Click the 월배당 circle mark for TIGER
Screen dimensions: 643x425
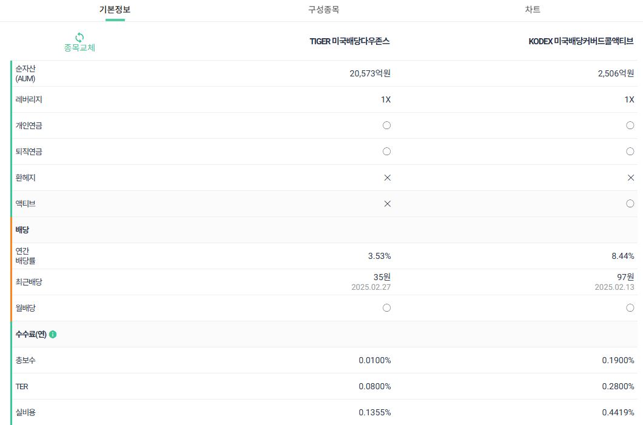(386, 308)
